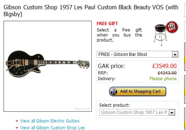Click the struck-through RRP £4343.00 price
The image size is (186, 130).
[x=167, y=73]
